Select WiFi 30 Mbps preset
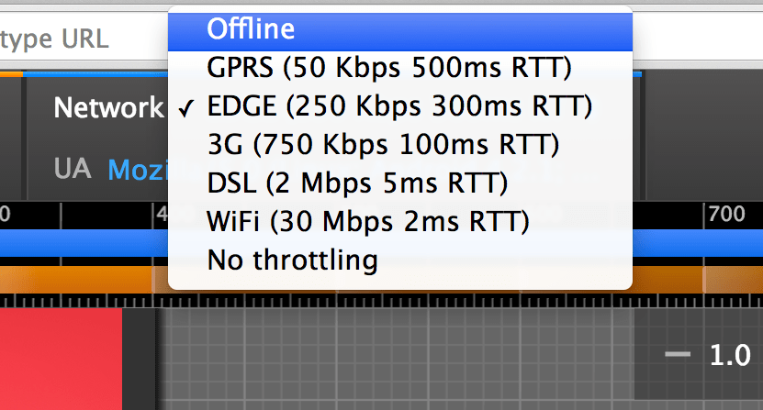The image size is (763, 410). [368, 222]
